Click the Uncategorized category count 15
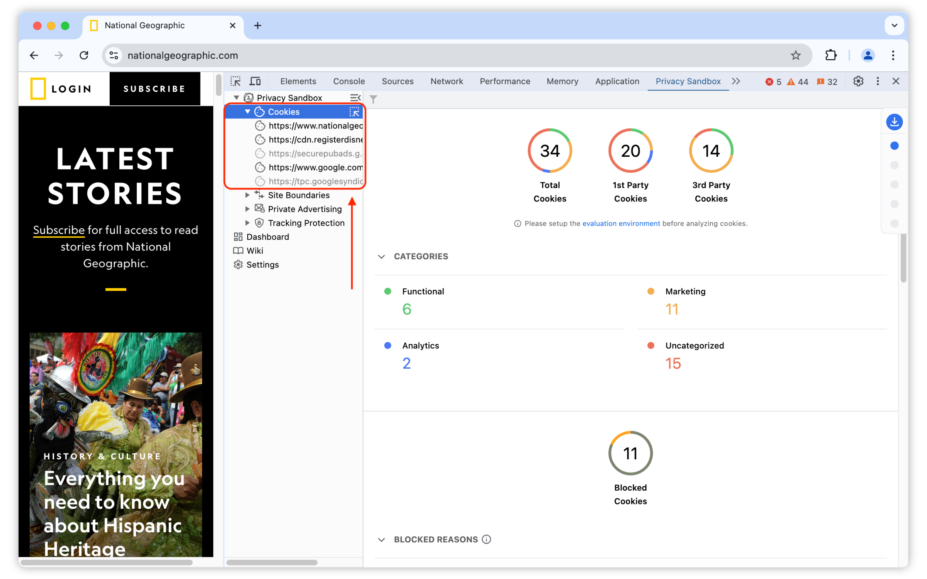 (673, 363)
